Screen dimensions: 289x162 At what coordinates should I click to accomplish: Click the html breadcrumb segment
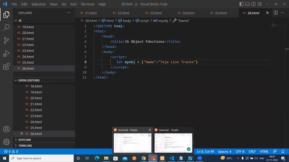(x=107, y=21)
